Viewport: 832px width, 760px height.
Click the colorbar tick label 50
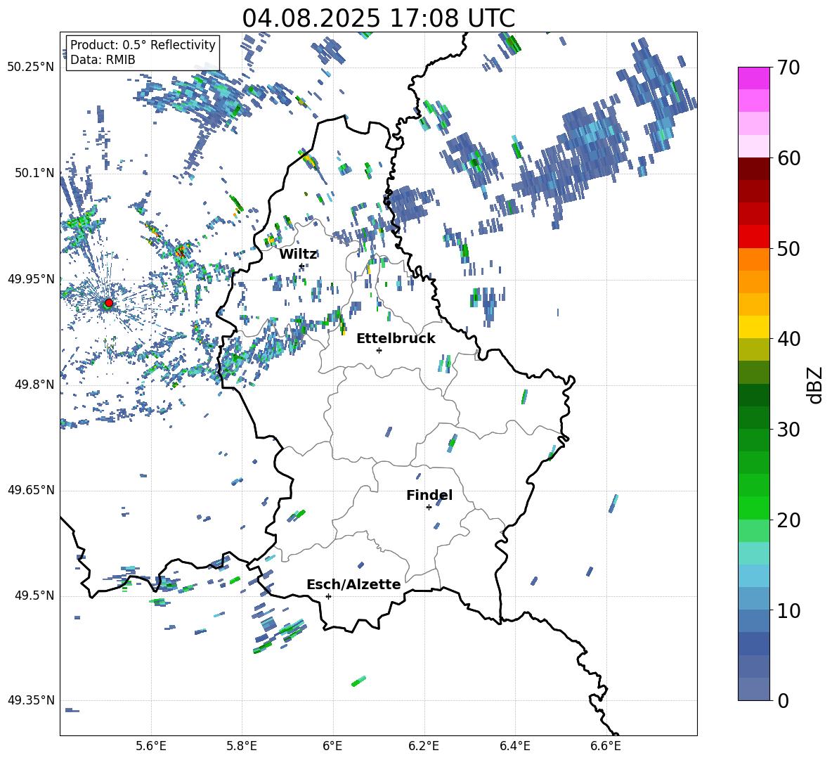pos(788,249)
